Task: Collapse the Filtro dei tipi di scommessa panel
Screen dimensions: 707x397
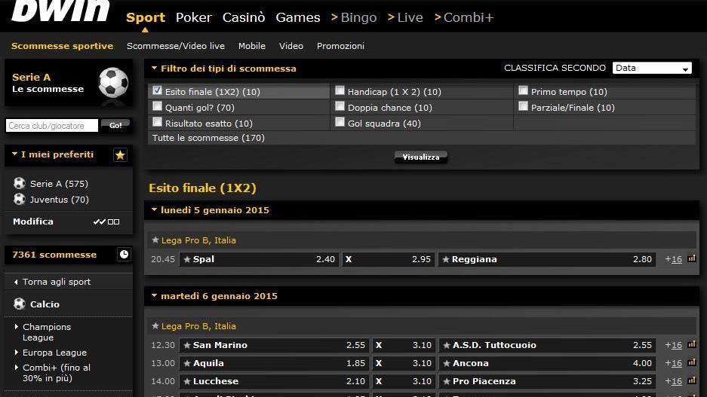Action: tap(154, 68)
